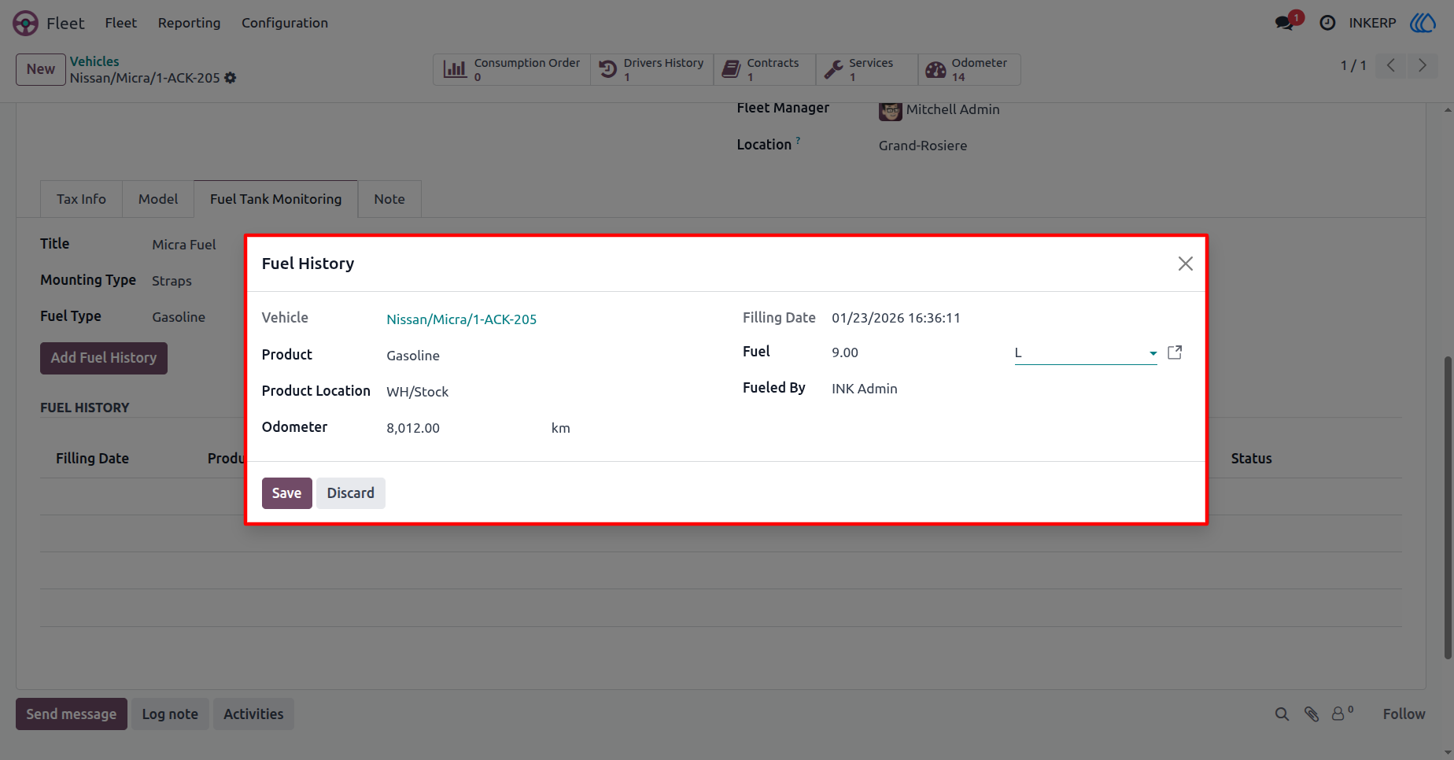Click the Nissan/Micra/1-ACK-205 vehicle link
Image resolution: width=1454 pixels, height=760 pixels.
point(461,319)
